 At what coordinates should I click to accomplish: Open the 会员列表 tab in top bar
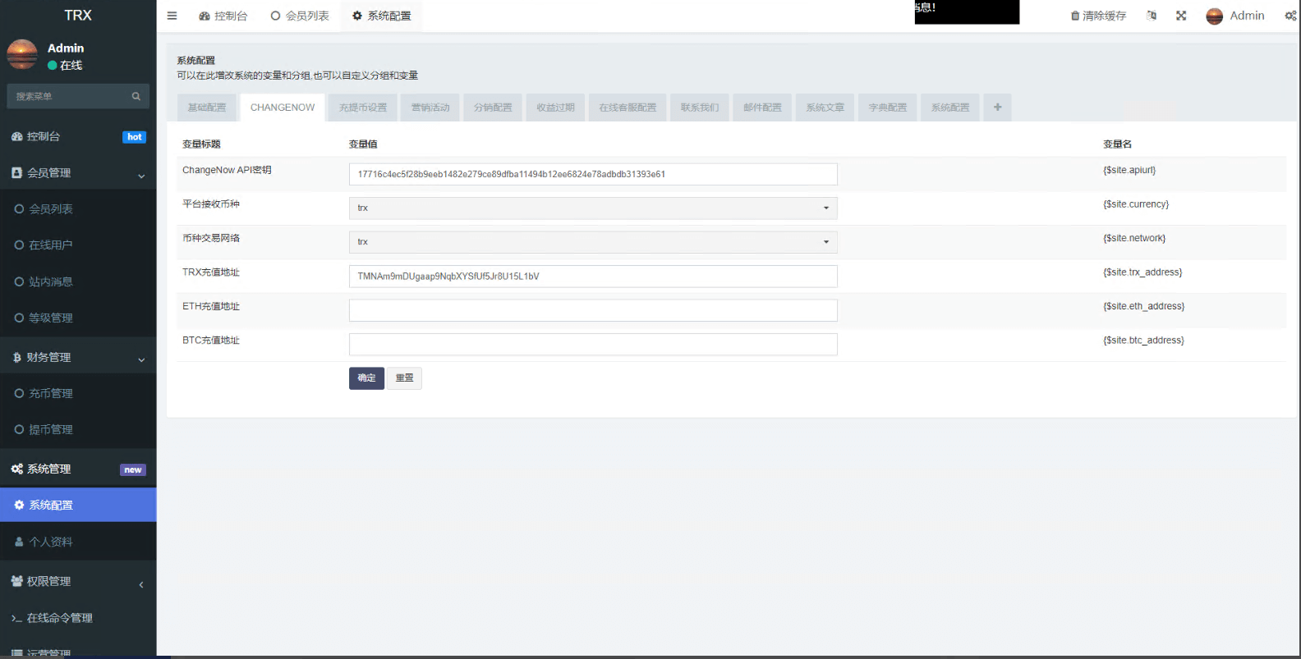(300, 16)
